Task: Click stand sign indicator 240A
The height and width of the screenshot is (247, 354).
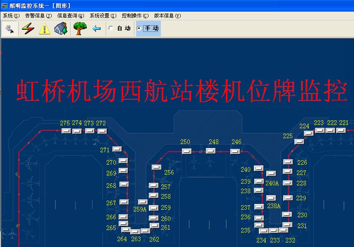Action: 271,174
